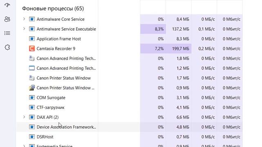262x147 pixels.
Task: Click the DSRHost process icon
Action: [x=32, y=137]
